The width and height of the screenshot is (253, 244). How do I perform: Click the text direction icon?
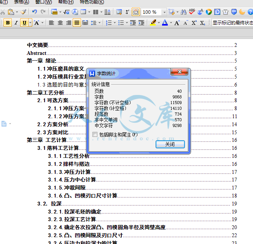coord(107,12)
